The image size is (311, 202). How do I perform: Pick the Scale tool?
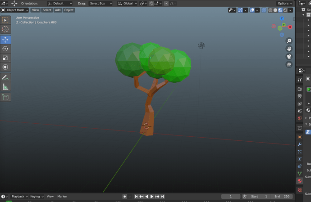(x=5, y=58)
